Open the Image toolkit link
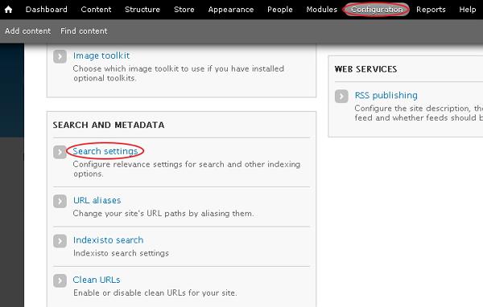The height and width of the screenshot is (307, 483). pos(101,55)
